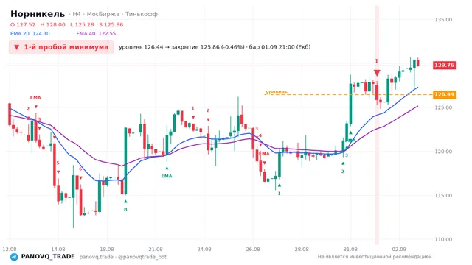Click the green EMA marker label near 21.08

coord(167,176)
